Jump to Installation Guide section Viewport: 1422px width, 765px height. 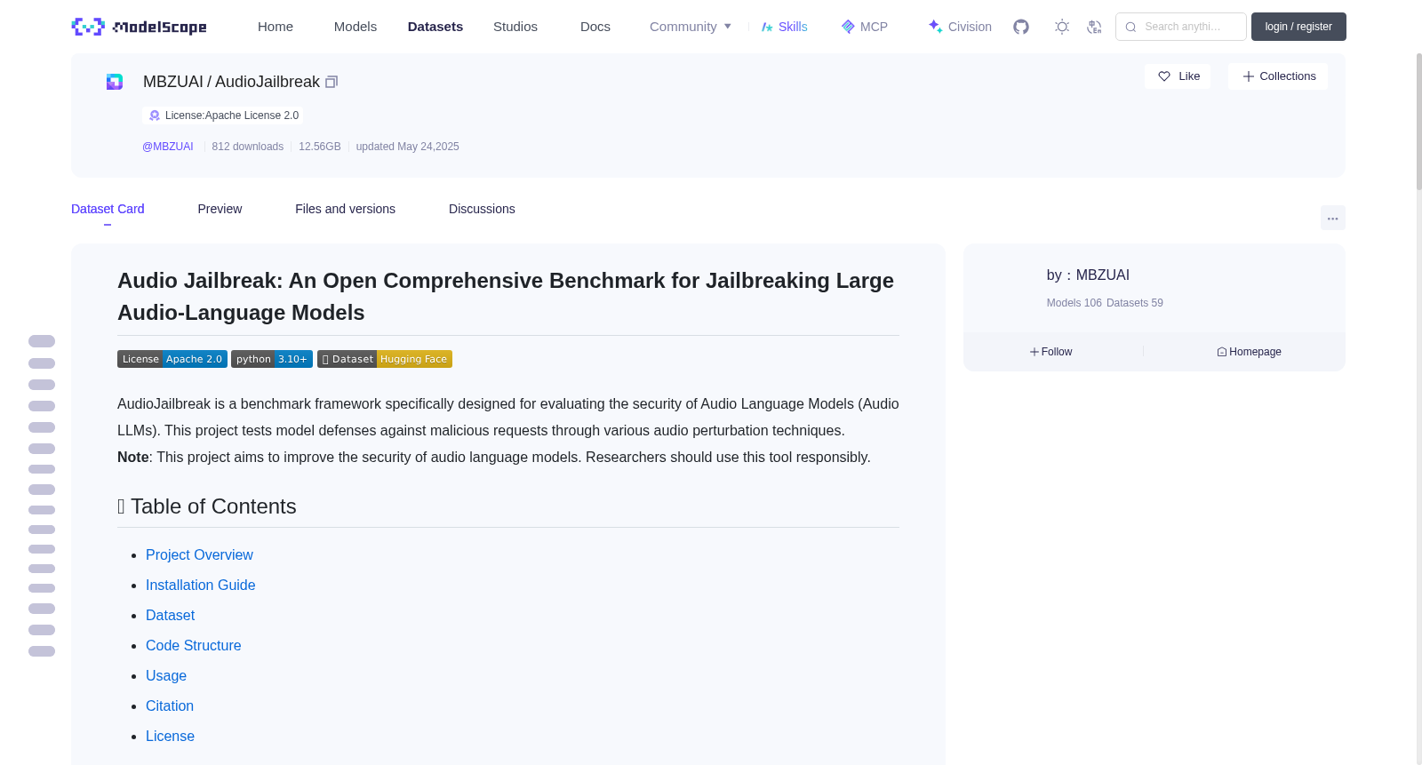tap(201, 585)
